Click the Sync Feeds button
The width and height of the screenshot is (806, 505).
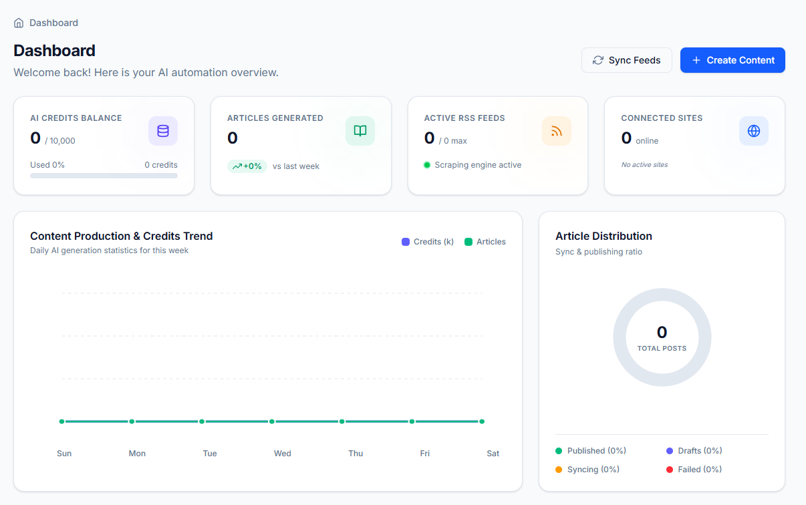point(627,60)
